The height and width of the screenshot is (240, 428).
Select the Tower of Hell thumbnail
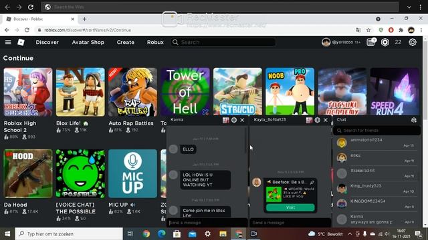185,92
